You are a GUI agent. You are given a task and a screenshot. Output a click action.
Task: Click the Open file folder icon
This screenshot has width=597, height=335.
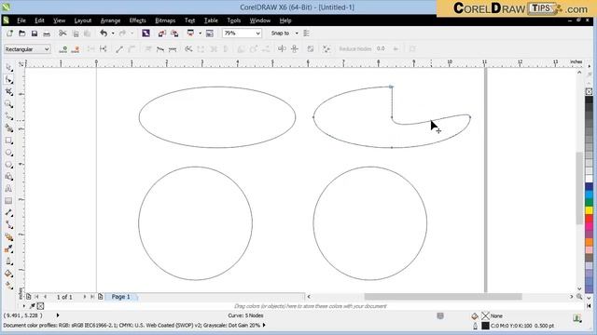[x=21, y=33]
